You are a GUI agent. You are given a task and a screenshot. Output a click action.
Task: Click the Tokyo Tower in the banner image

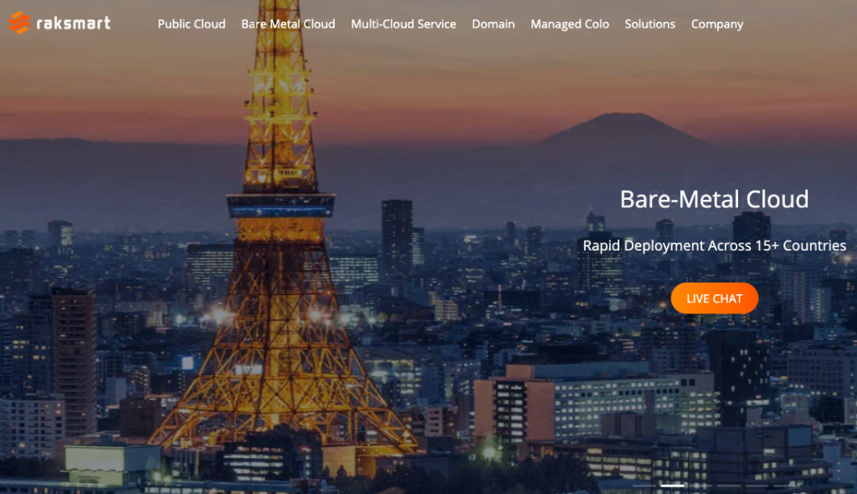click(x=280, y=251)
